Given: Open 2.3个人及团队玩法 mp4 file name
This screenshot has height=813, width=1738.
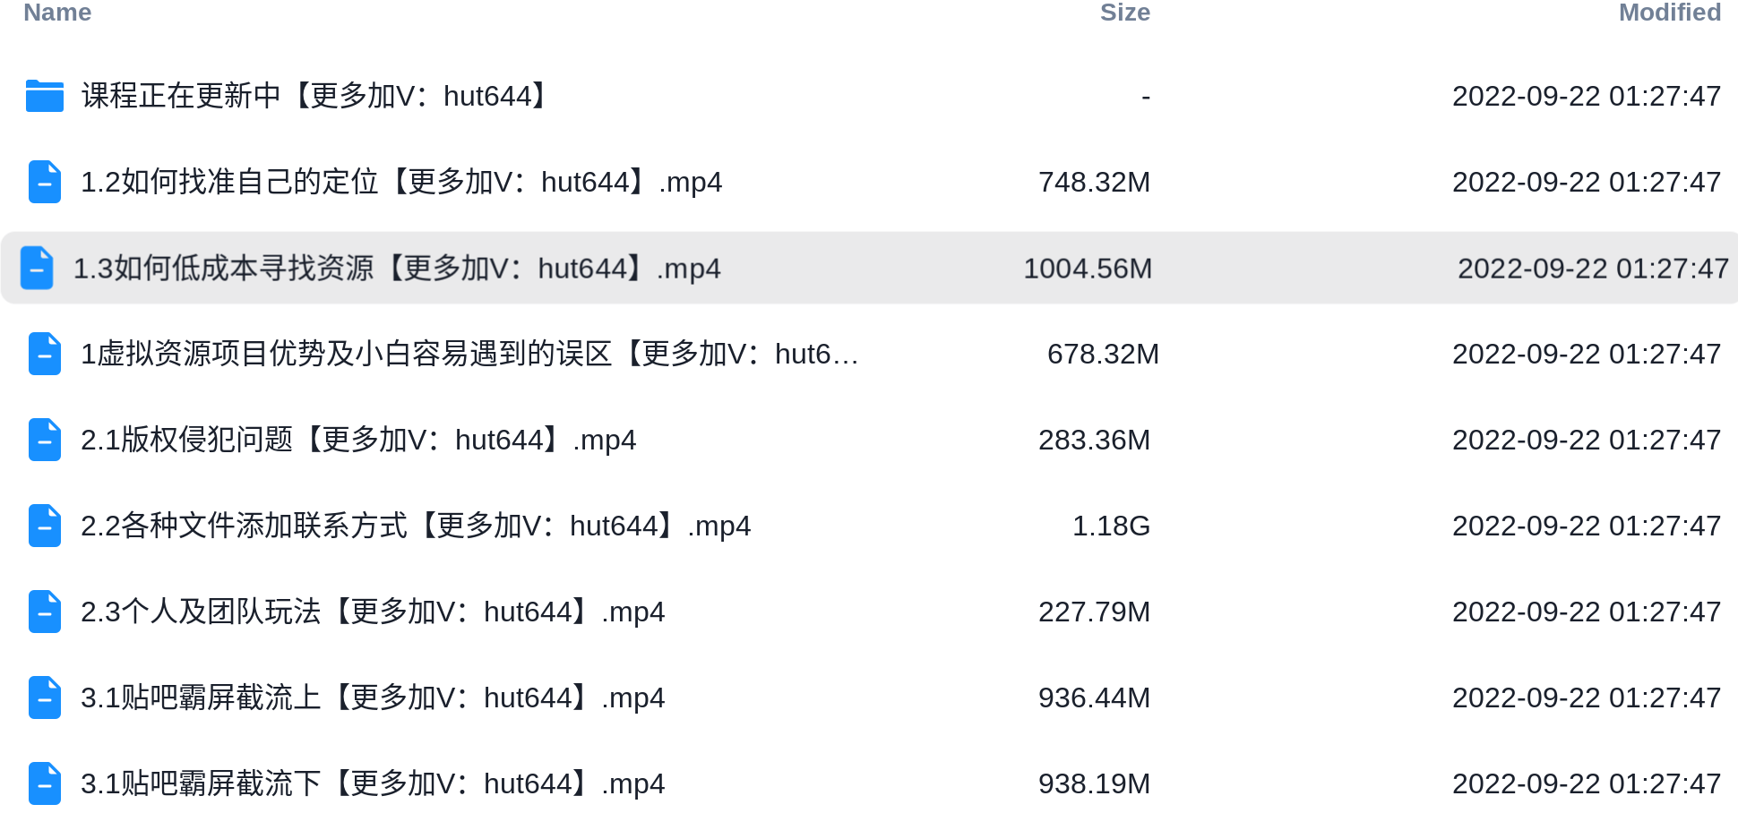Looking at the screenshot, I should pos(373,612).
